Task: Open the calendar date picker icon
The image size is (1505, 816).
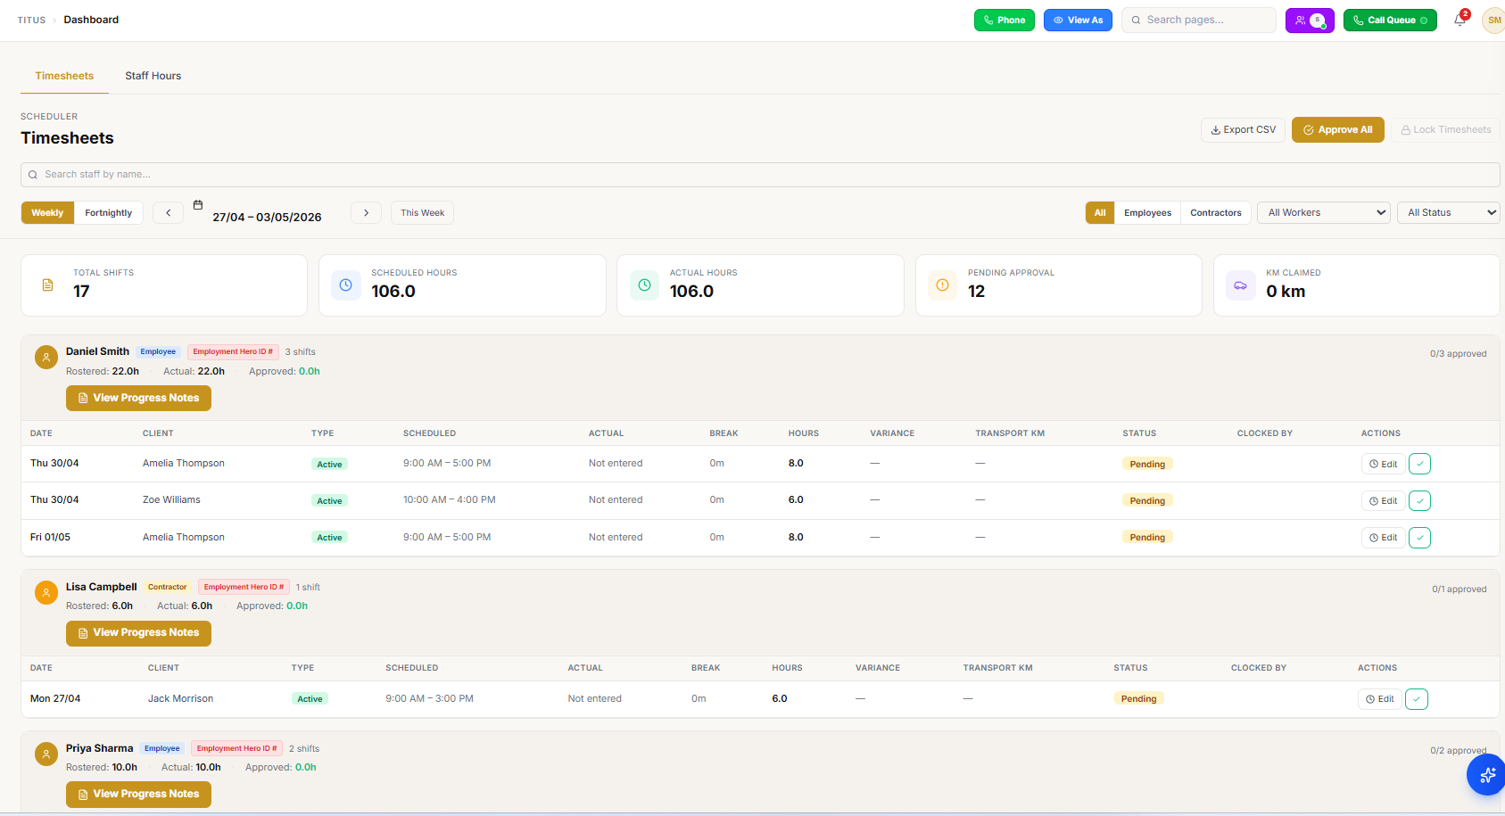Action: coord(198,205)
